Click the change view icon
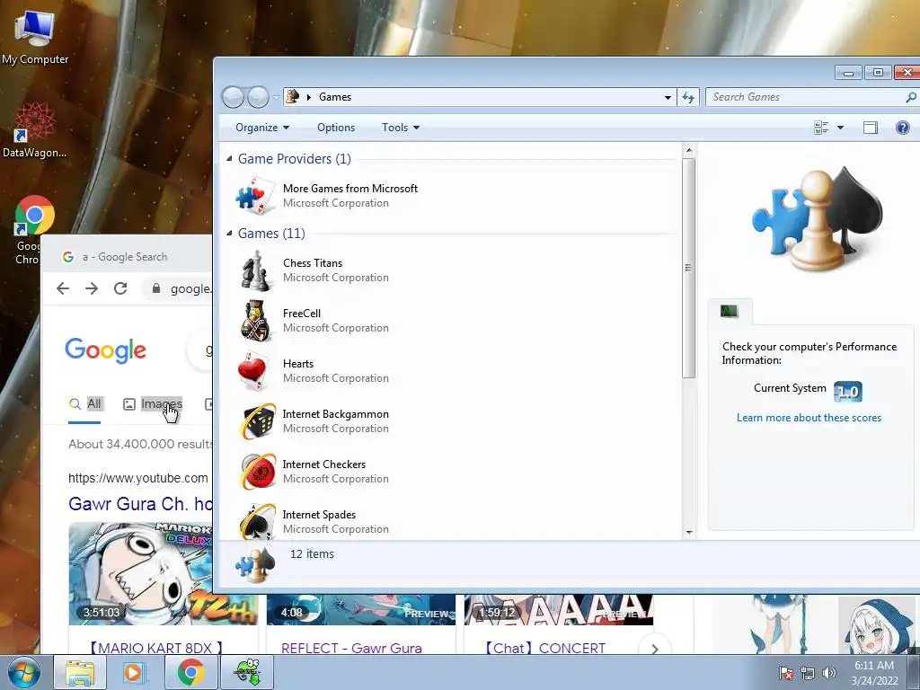 821,128
